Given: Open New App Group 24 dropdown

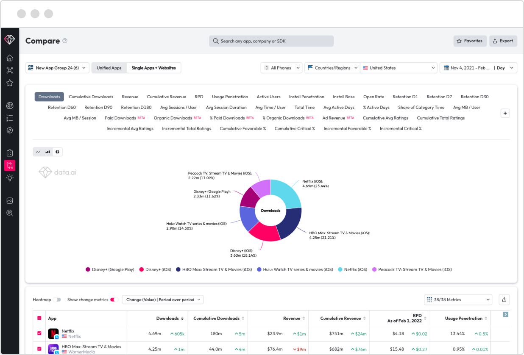Looking at the screenshot, I should pyautogui.click(x=57, y=68).
